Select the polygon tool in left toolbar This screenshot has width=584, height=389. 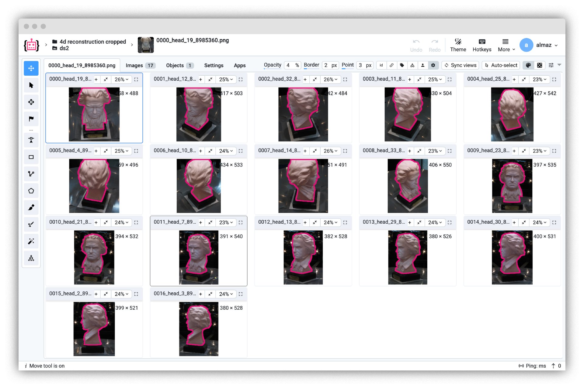31,191
